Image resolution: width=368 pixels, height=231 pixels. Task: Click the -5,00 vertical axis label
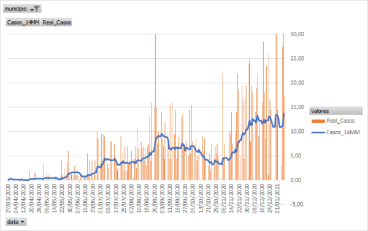coord(297,204)
